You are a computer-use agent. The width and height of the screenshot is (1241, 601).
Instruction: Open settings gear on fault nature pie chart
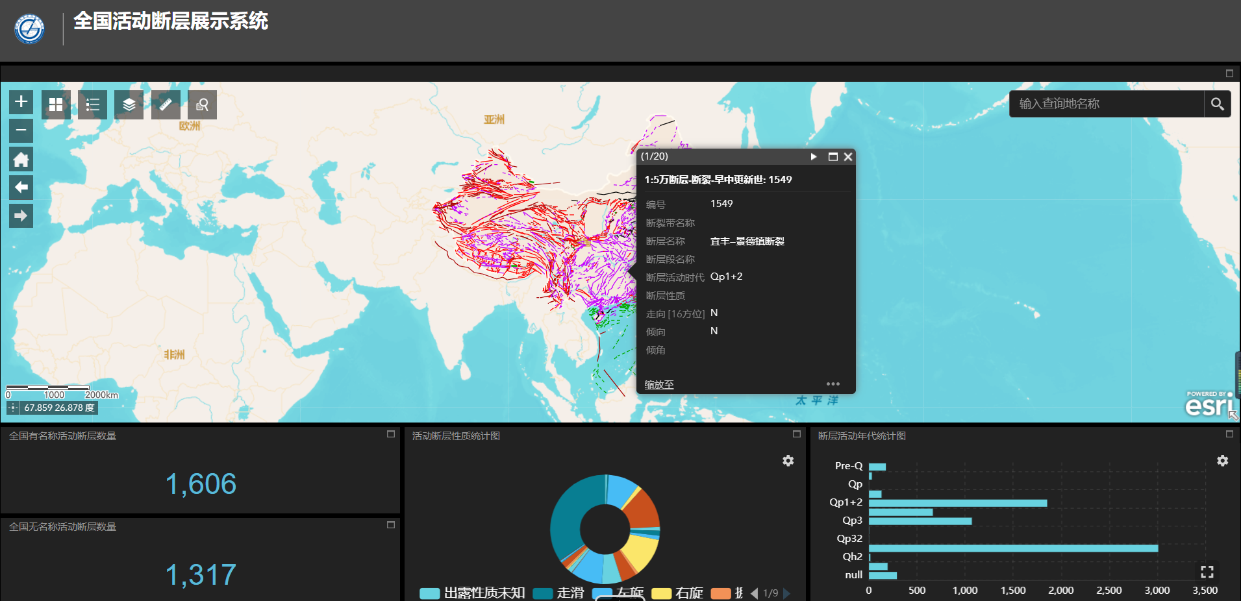(788, 461)
